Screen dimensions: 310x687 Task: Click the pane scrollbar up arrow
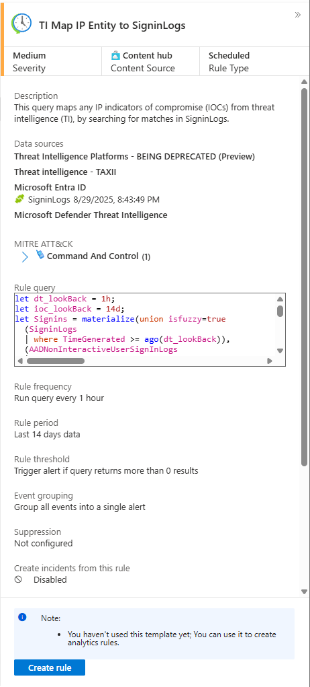pyautogui.click(x=305, y=82)
